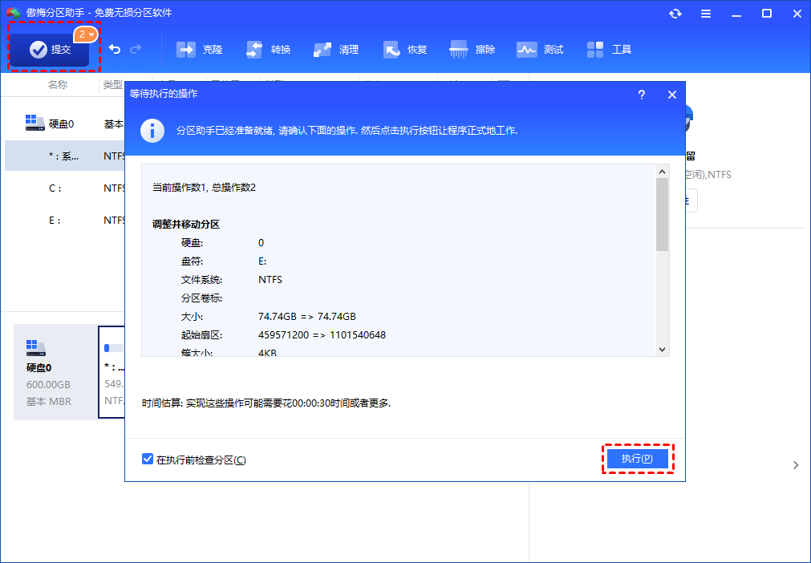
Task: Click the undo arrow icon
Action: (115, 50)
